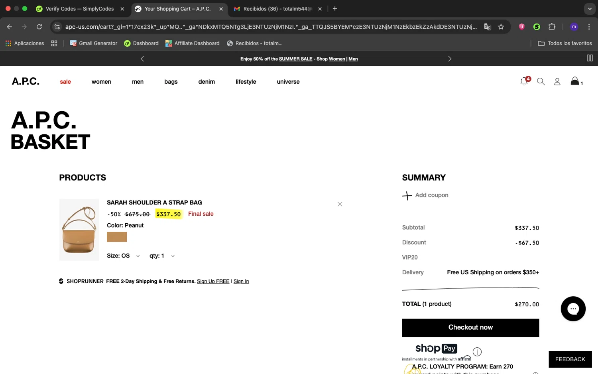The image size is (598, 374).
Task: Close the Verify Codes tab
Action: pos(122,9)
